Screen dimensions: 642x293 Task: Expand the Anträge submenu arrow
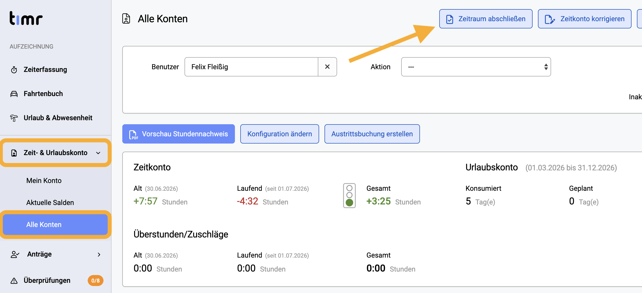(x=99, y=254)
